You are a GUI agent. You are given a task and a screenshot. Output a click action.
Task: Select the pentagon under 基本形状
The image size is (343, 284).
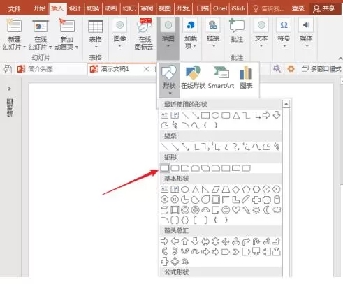[x=246, y=189]
